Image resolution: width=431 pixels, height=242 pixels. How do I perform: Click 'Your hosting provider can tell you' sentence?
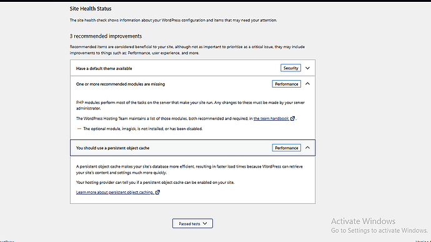click(156, 182)
